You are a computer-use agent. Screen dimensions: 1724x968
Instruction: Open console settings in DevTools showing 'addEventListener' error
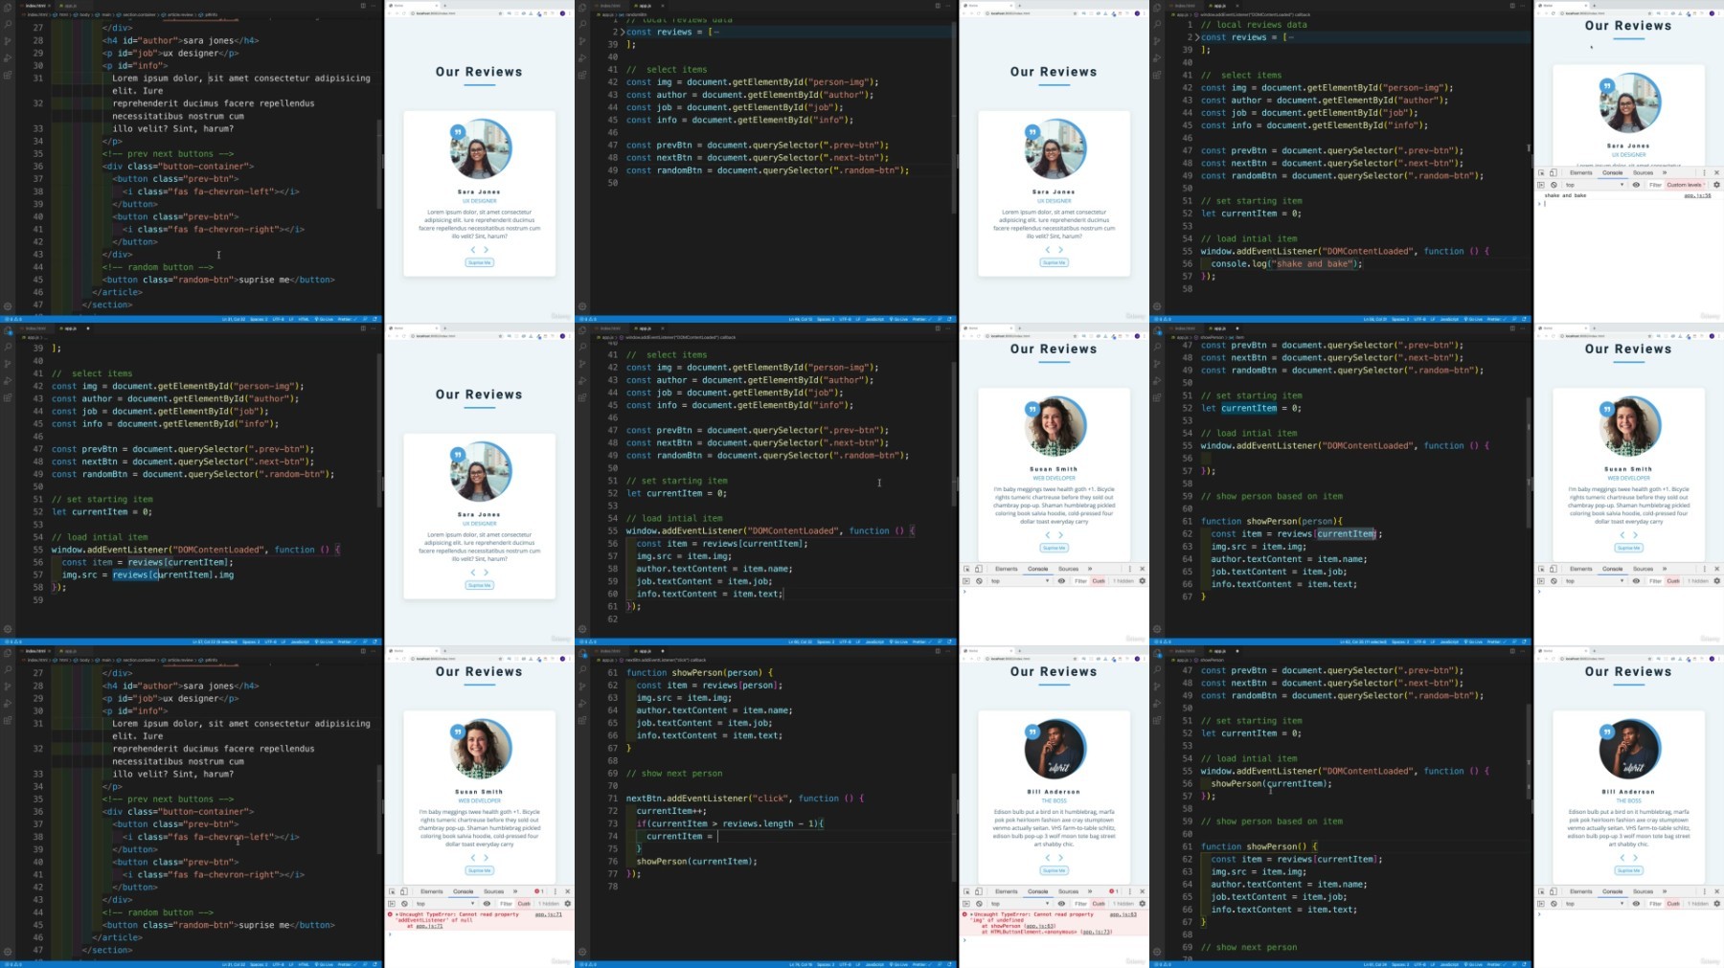click(x=567, y=904)
